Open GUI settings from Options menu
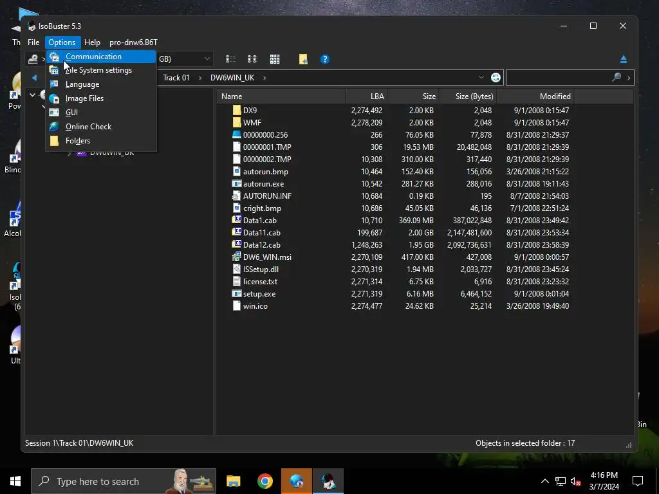Screen dimensions: 659x494 101,112
